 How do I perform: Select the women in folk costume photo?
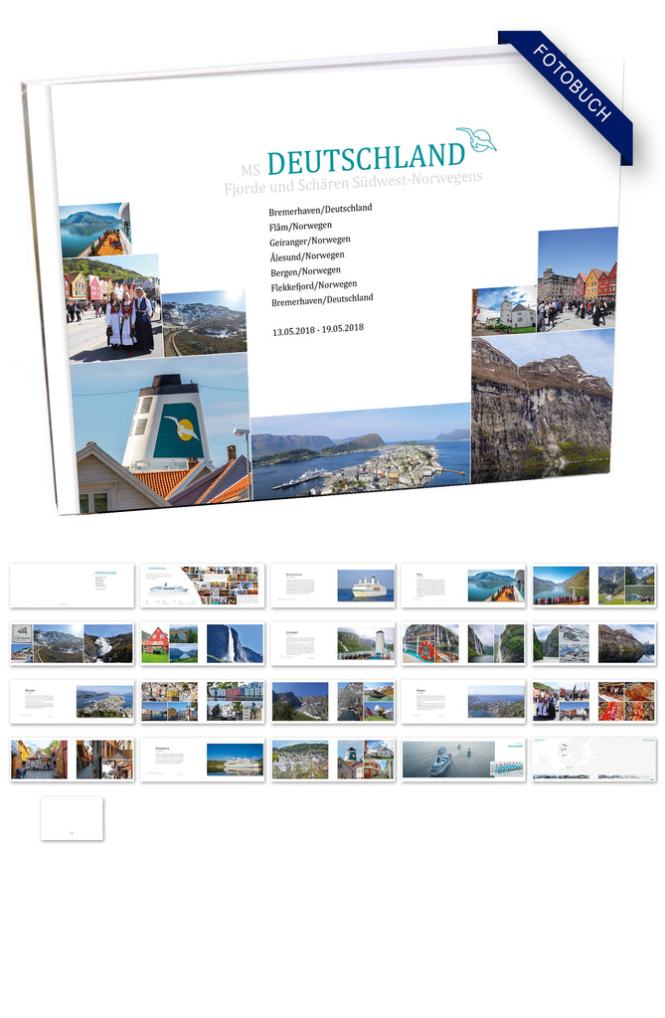tap(111, 308)
